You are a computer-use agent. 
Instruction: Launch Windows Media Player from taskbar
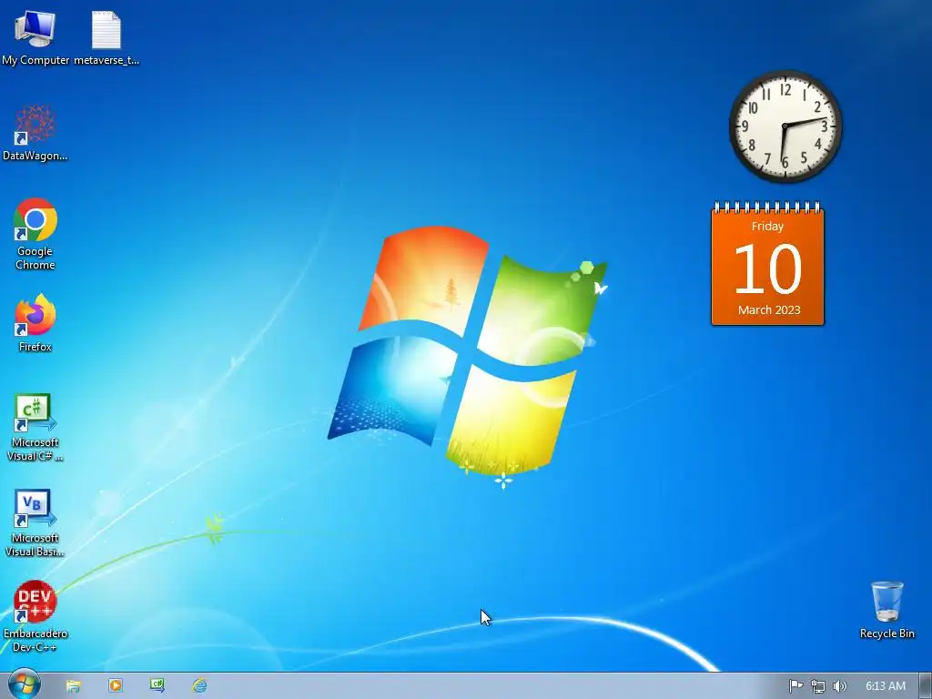click(116, 685)
